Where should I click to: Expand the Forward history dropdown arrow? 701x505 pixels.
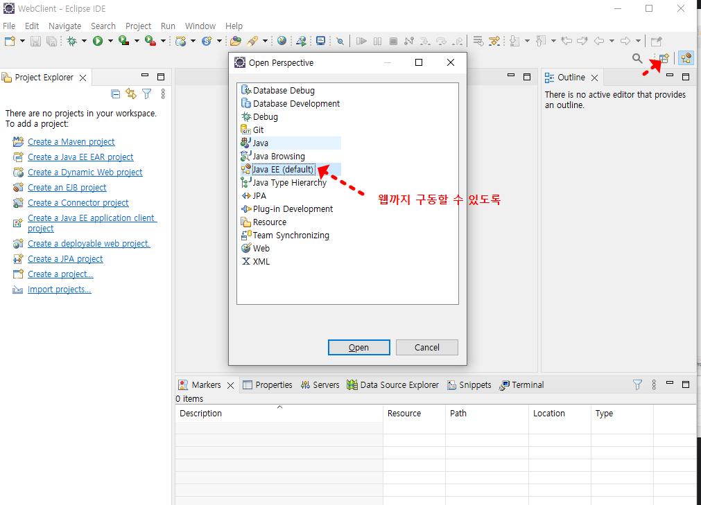pos(638,41)
